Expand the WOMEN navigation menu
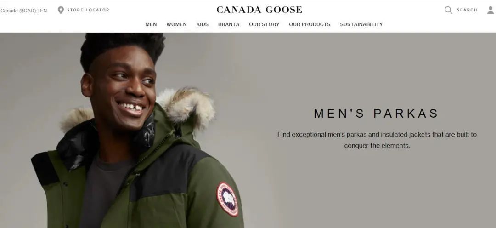The image size is (496, 228). pyautogui.click(x=176, y=24)
